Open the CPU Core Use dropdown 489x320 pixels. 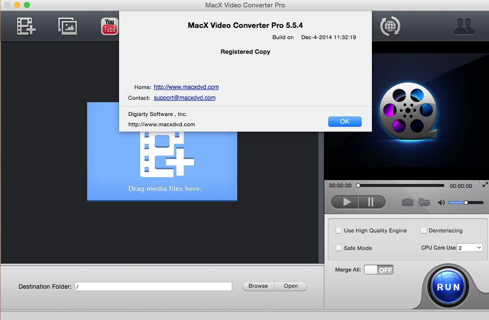[x=470, y=248]
